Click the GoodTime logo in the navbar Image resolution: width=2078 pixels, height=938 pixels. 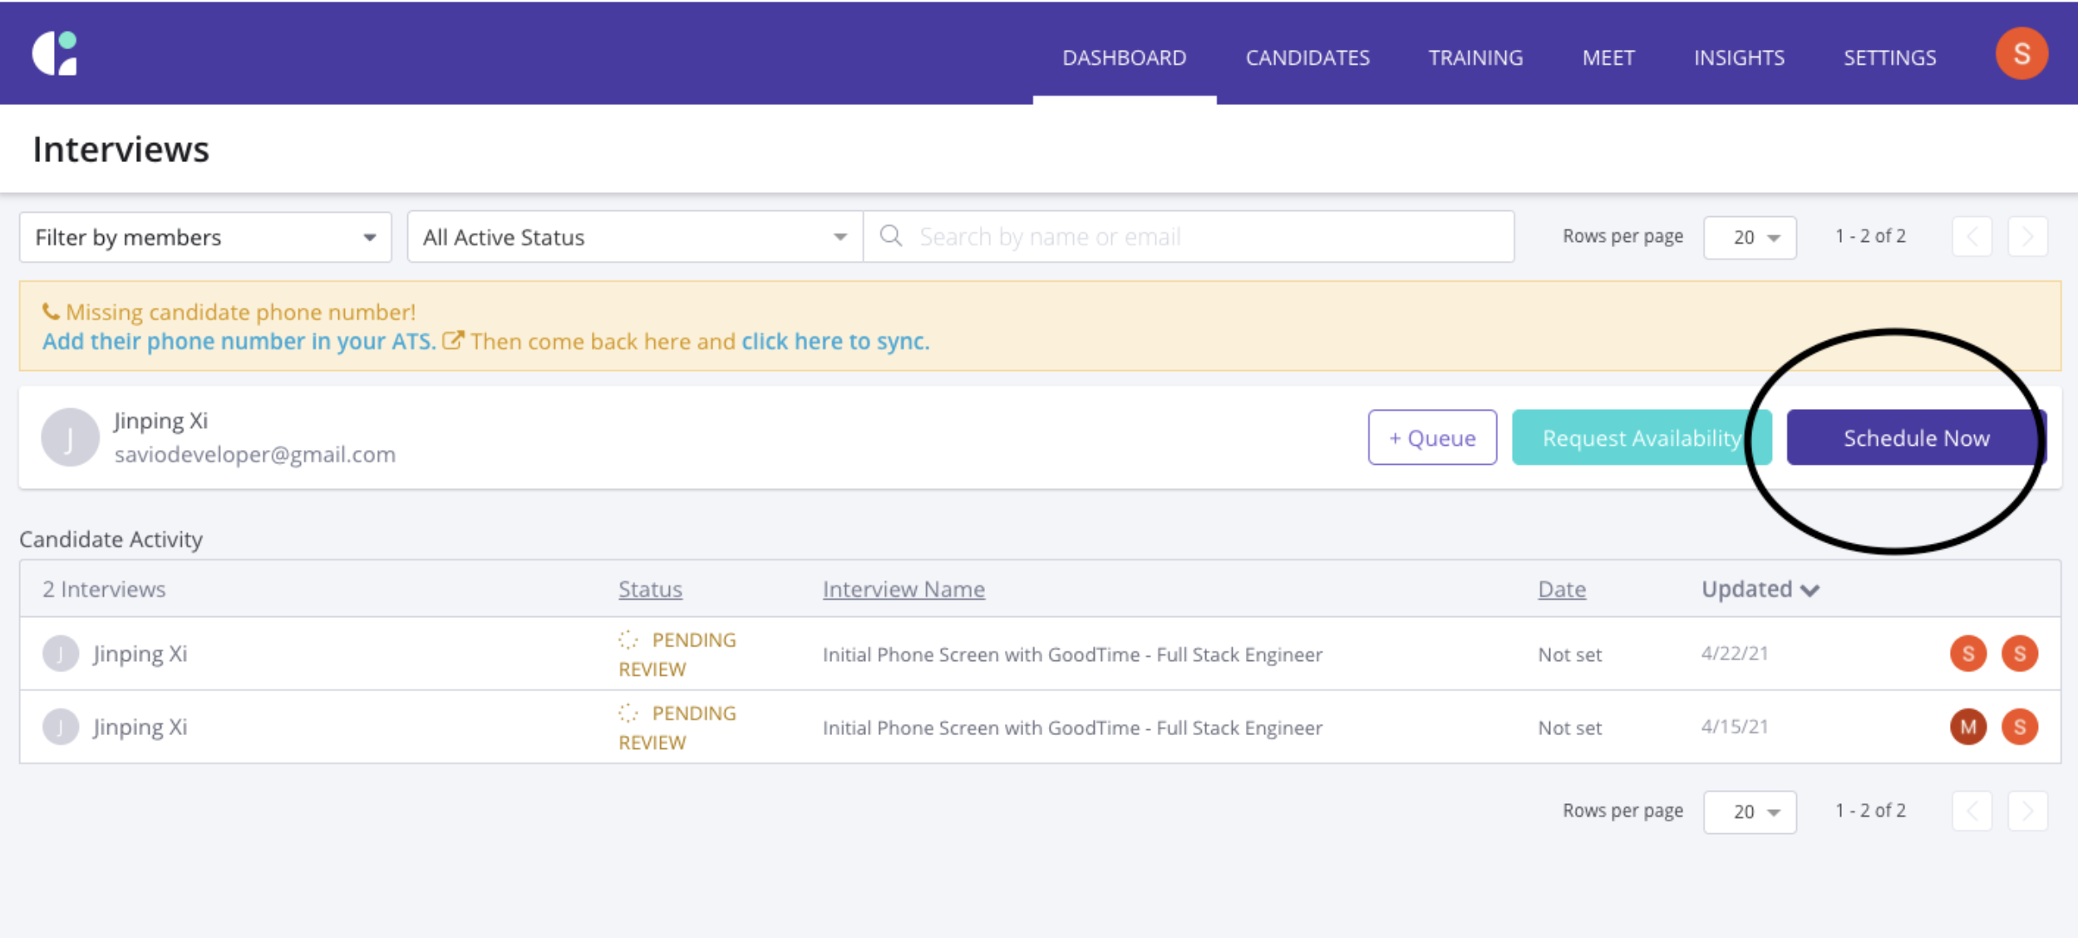point(56,53)
